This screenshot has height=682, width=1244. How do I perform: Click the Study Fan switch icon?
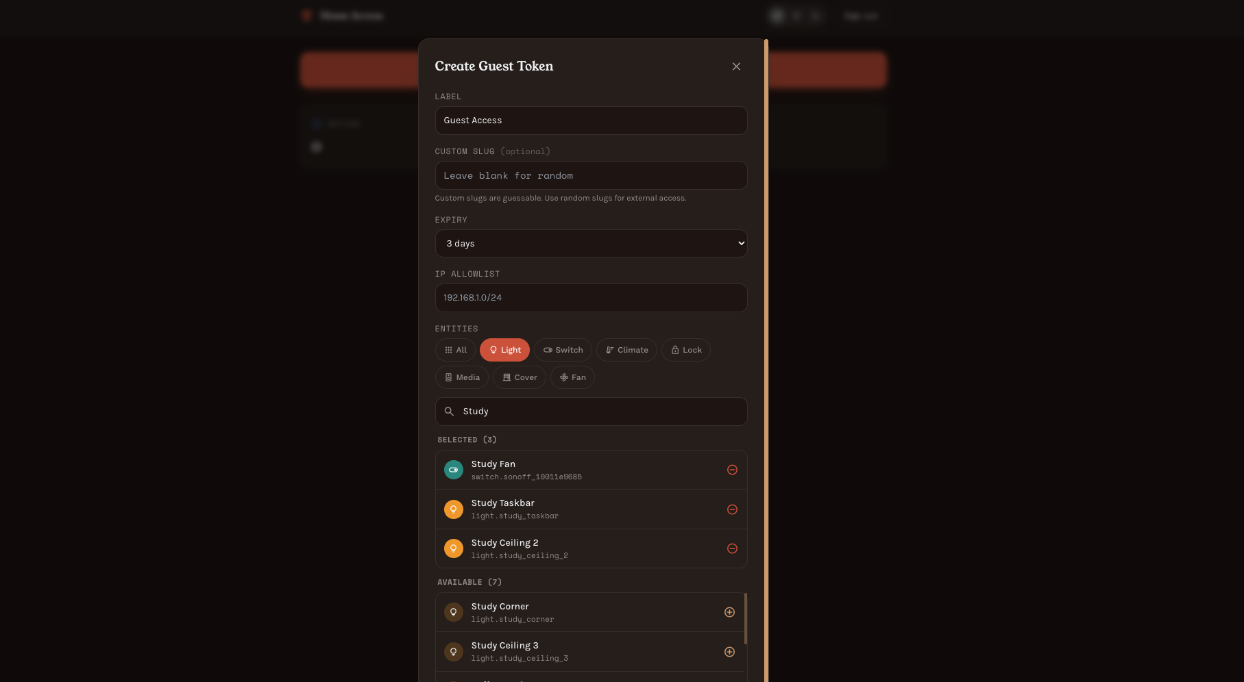454,470
